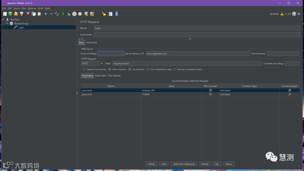Toggle URL Encode for username row
Viewport: 304px width, 171px height.
coord(210,90)
